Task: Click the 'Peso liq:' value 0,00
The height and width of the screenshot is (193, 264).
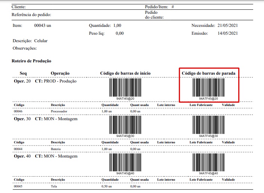Action: (120, 33)
